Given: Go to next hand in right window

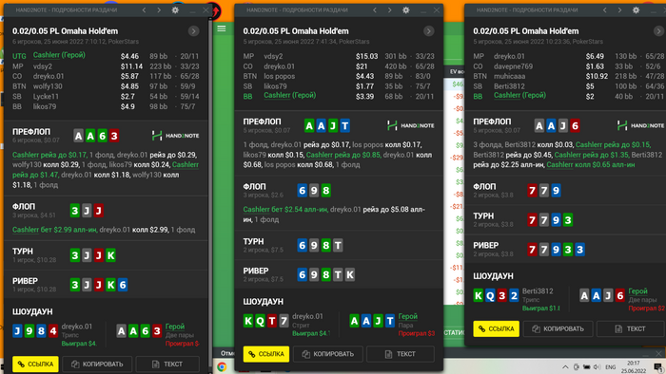Looking at the screenshot, I should 619,9.
